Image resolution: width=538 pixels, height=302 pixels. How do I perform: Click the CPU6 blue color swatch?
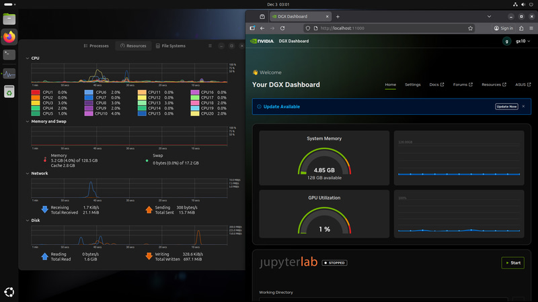click(x=89, y=93)
